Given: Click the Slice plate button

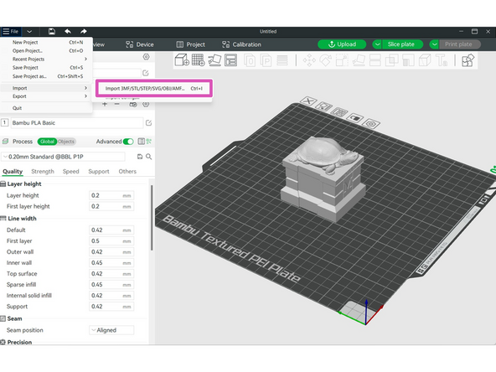Looking at the screenshot, I should pyautogui.click(x=401, y=44).
